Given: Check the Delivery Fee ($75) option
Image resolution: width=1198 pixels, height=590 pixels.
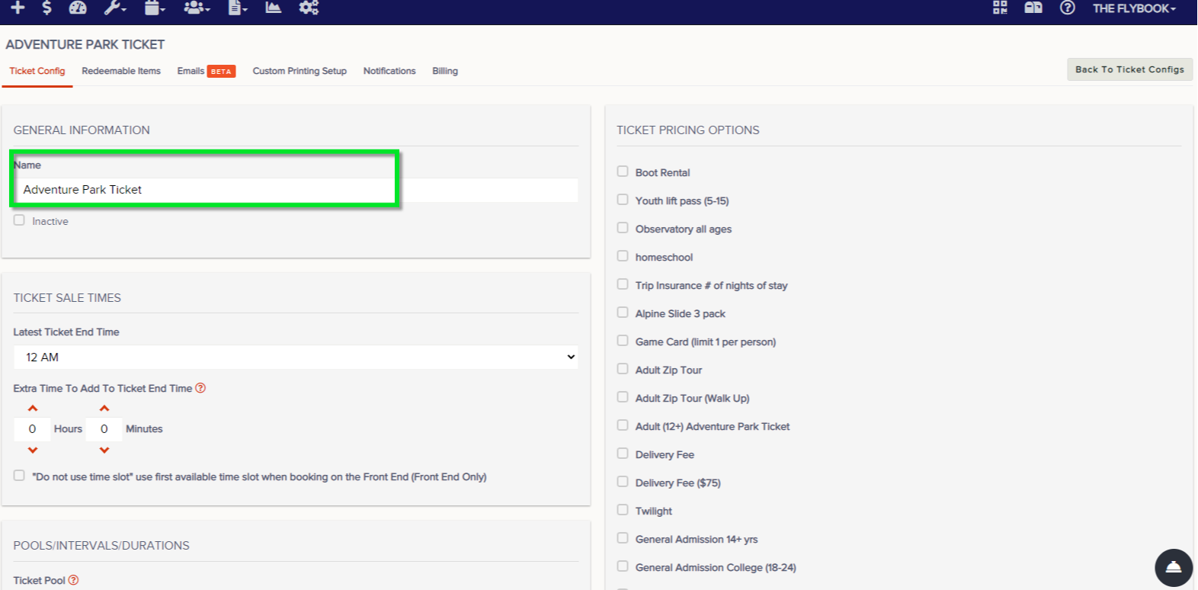Looking at the screenshot, I should [623, 482].
